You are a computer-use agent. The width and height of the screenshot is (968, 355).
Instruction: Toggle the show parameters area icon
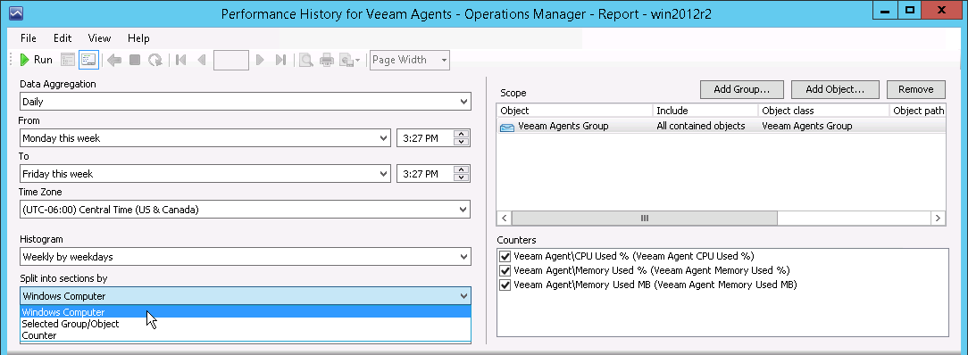(x=88, y=60)
